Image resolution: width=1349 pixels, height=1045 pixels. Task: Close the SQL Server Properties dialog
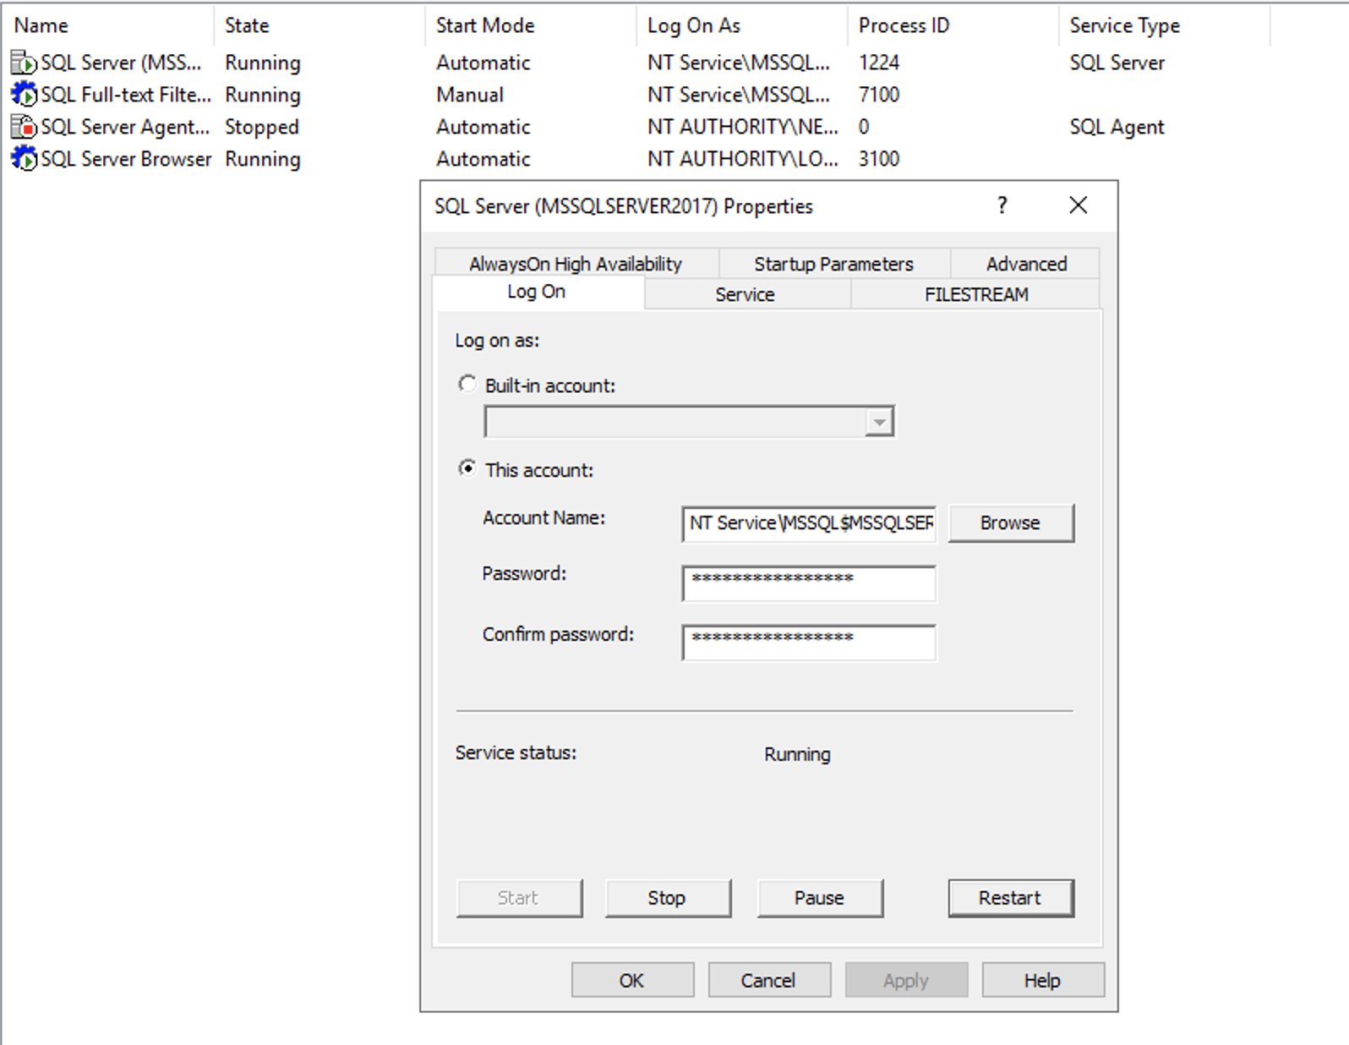(1078, 205)
